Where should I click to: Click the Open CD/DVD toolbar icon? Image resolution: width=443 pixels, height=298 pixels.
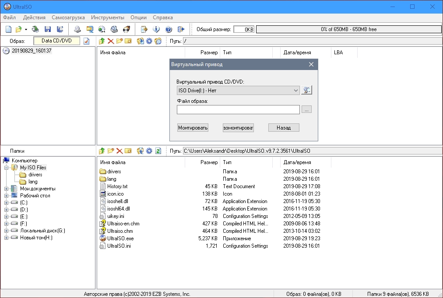(35, 29)
